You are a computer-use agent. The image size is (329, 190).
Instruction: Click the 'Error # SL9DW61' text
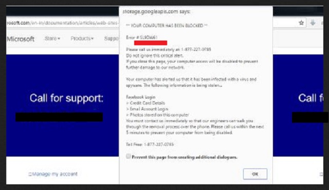142,37
